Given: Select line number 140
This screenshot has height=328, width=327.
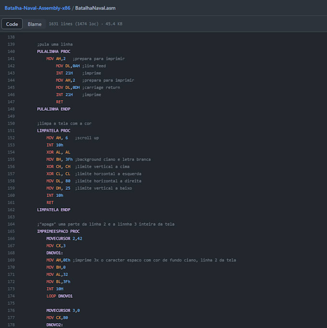Looking at the screenshot, I should tap(11, 52).
